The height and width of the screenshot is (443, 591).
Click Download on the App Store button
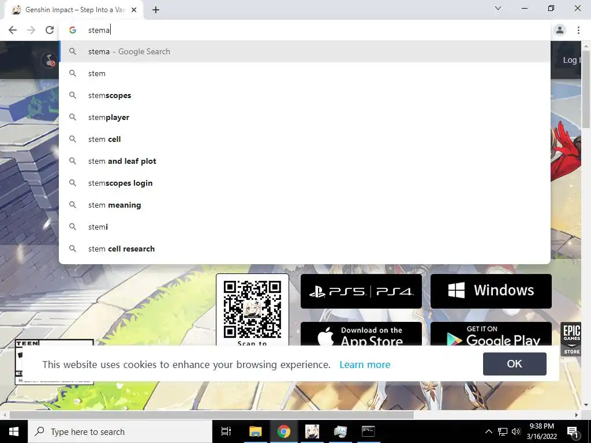(x=361, y=334)
